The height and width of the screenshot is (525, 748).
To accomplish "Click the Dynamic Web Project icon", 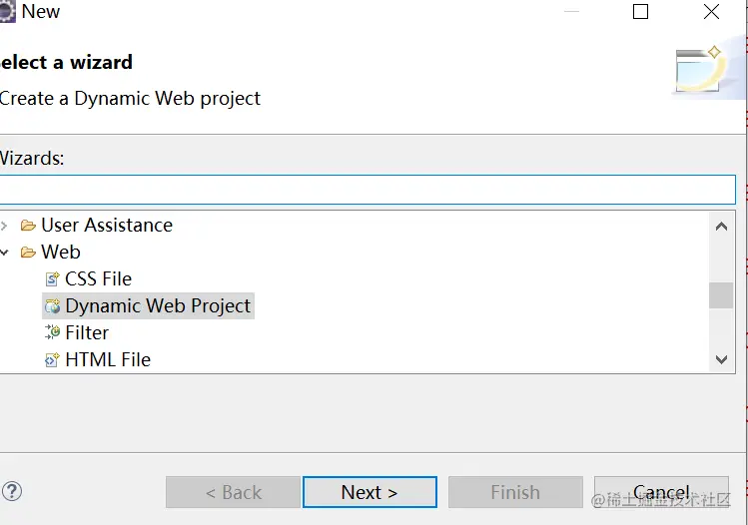I will (x=52, y=306).
